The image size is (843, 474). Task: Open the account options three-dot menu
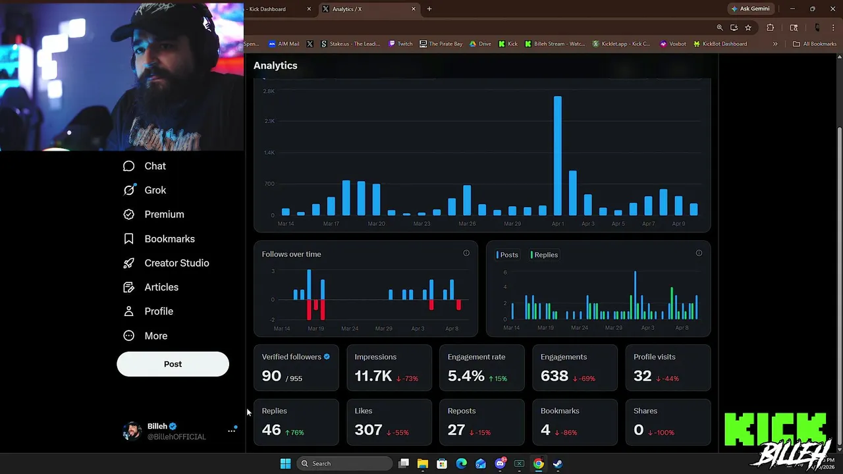tap(232, 431)
